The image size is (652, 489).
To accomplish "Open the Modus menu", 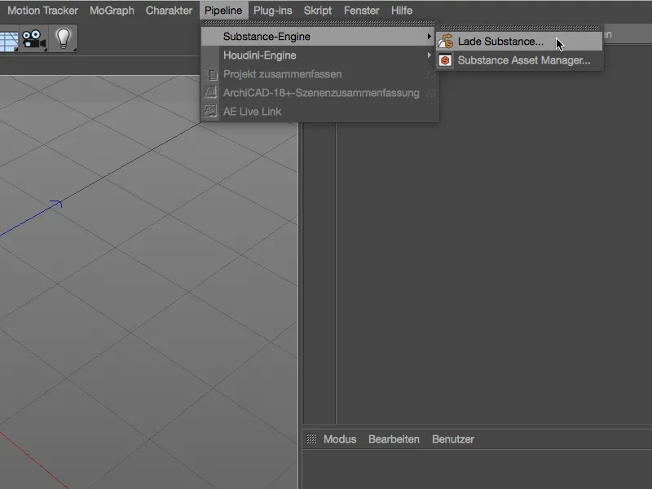I will (x=340, y=439).
